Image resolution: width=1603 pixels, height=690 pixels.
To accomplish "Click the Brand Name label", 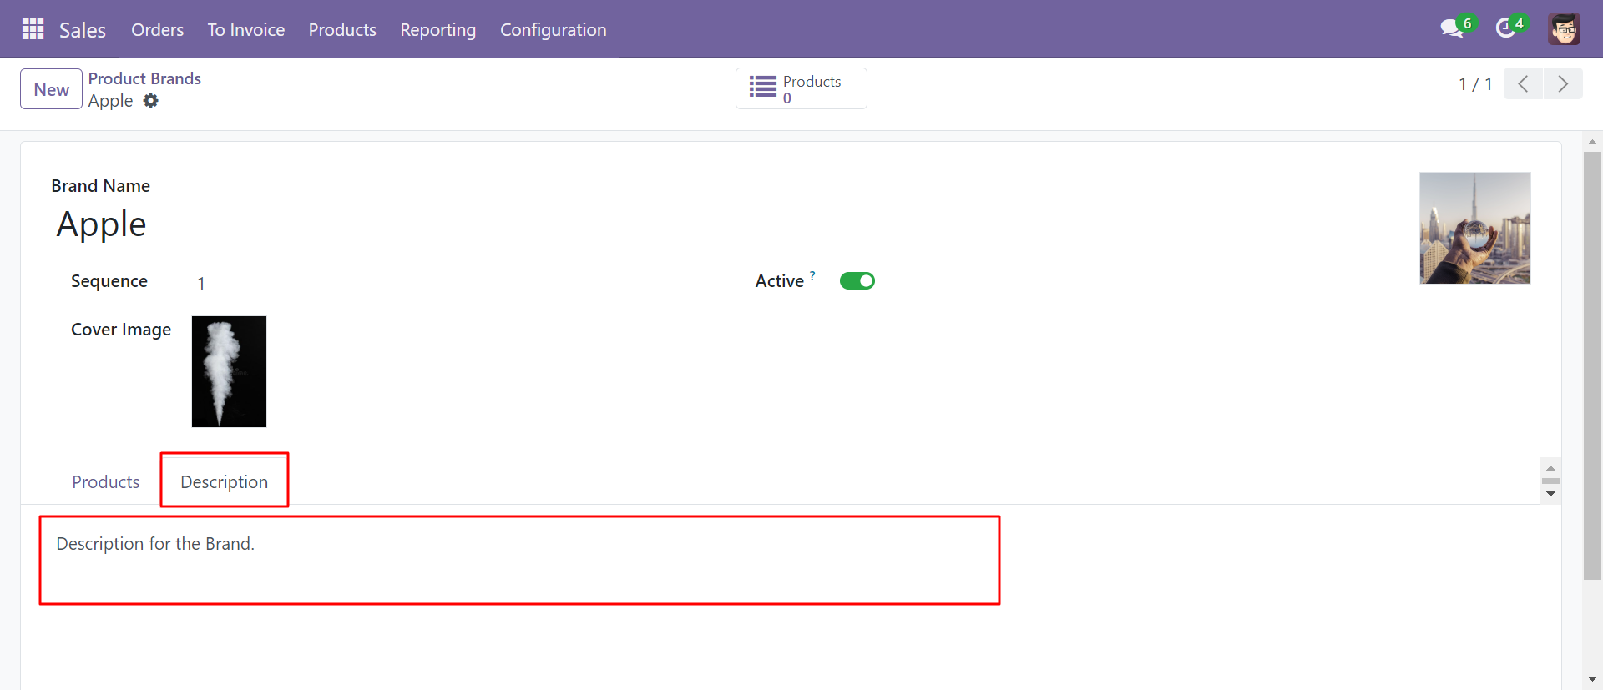I will 101,186.
